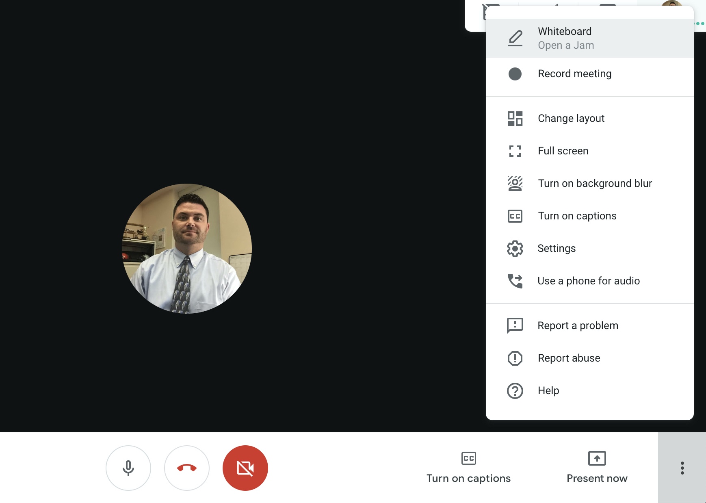Mute the microphone
This screenshot has width=706, height=503.
click(128, 468)
